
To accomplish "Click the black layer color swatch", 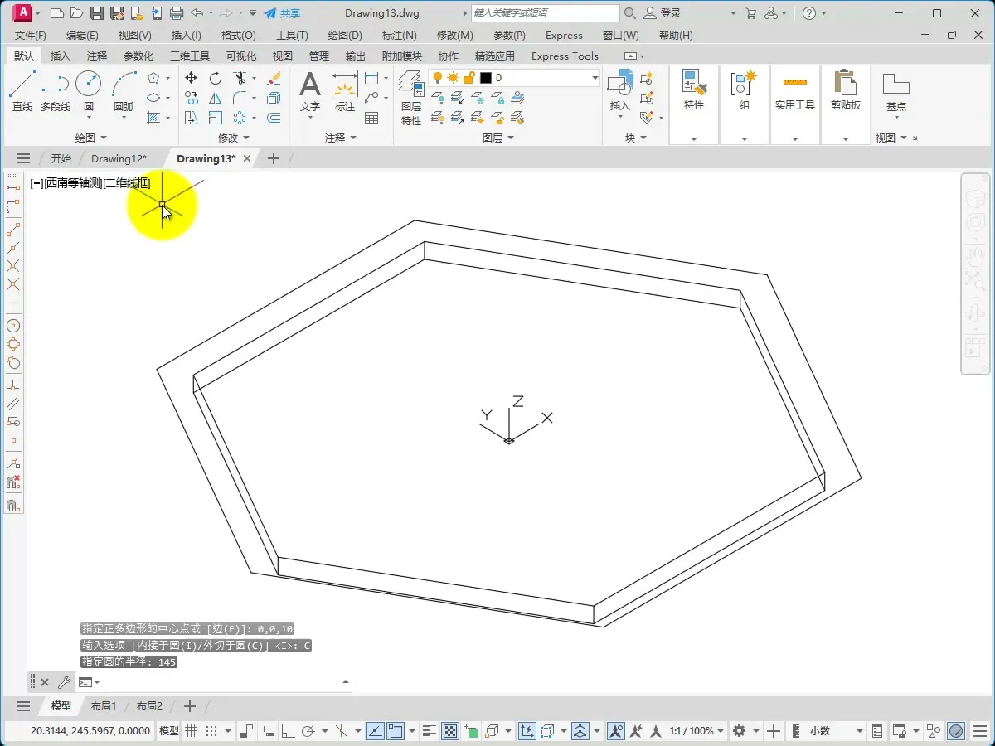I will click(486, 78).
